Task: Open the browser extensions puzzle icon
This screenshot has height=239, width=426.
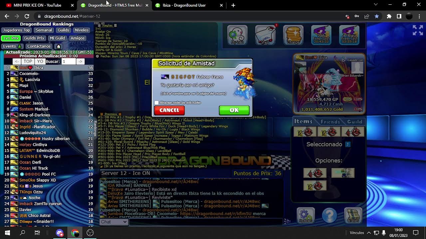Action: (389, 16)
